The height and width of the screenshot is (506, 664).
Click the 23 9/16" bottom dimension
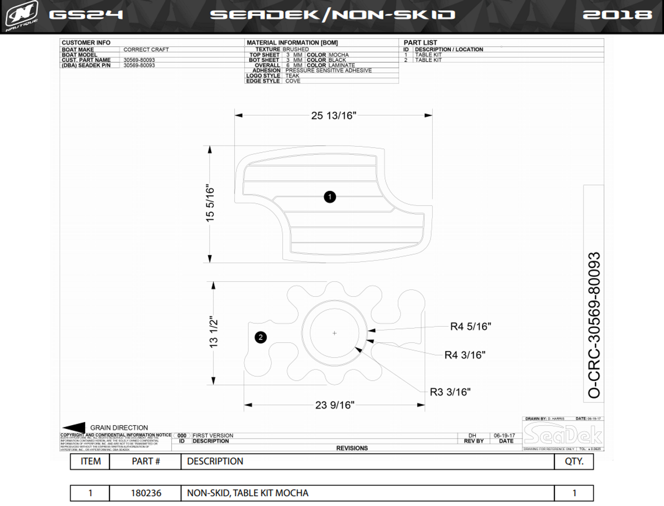pos(335,405)
